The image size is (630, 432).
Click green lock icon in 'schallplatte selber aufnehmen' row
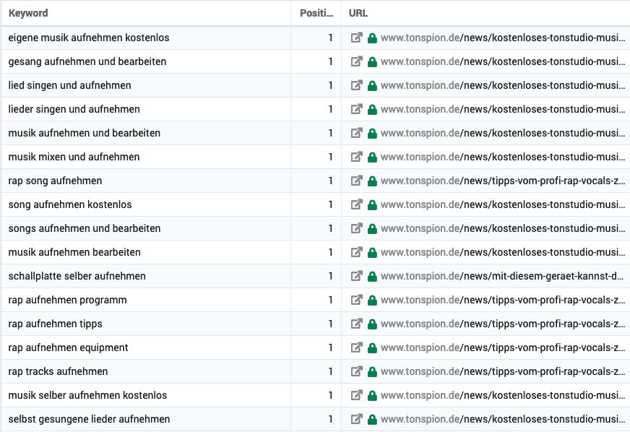[x=373, y=277]
